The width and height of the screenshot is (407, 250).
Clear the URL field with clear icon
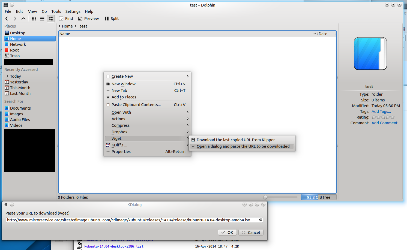261,220
